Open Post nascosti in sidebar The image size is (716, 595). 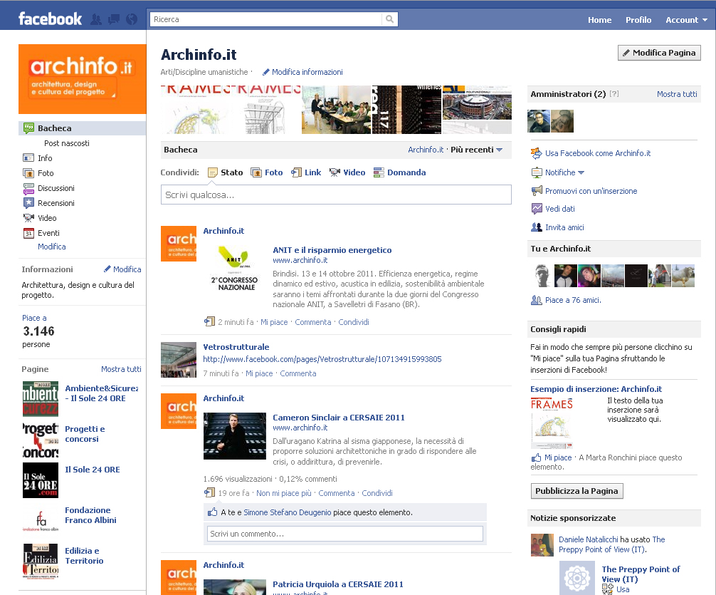[67, 143]
